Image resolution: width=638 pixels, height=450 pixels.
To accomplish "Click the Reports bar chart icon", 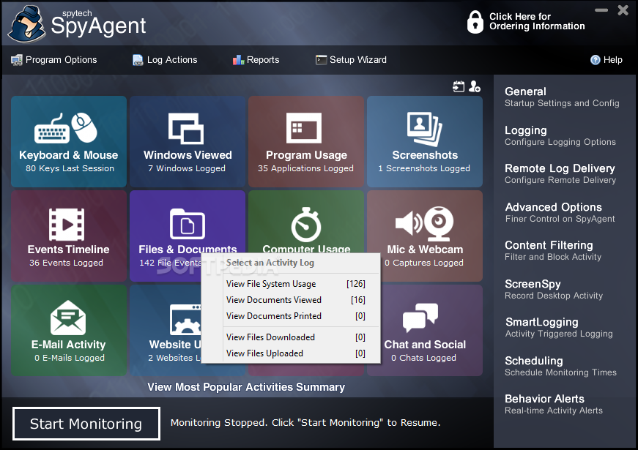I will pos(238,60).
